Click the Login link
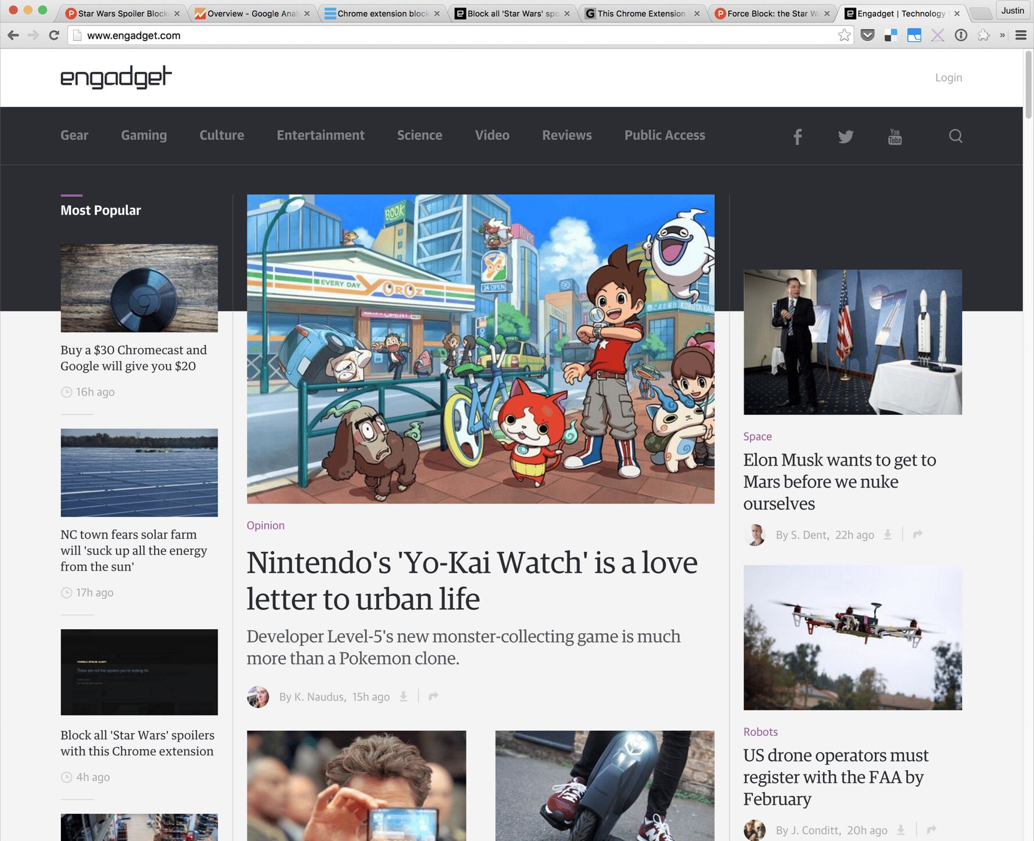The width and height of the screenshot is (1034, 841). pyautogui.click(x=948, y=78)
